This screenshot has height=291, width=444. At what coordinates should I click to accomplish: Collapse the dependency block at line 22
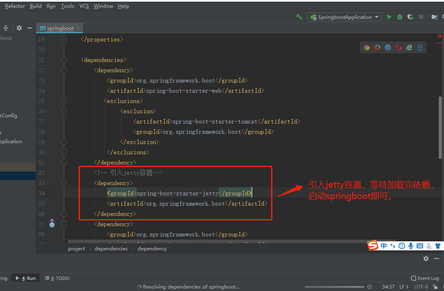(64, 70)
